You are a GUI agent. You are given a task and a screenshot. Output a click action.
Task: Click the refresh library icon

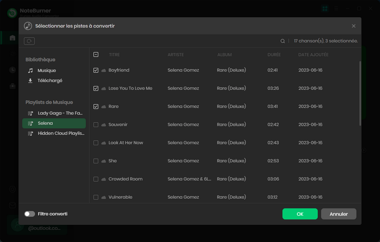coord(29,41)
